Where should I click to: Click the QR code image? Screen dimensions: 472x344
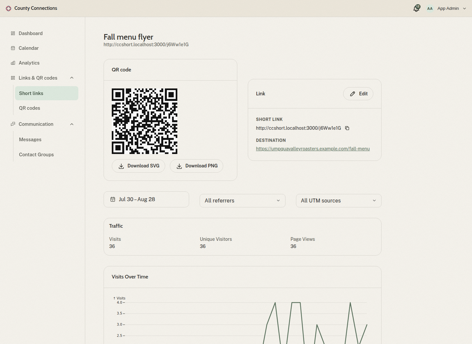pos(145,121)
